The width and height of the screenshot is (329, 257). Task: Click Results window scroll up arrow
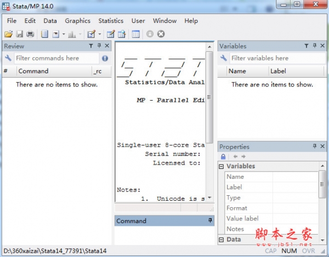click(209, 47)
